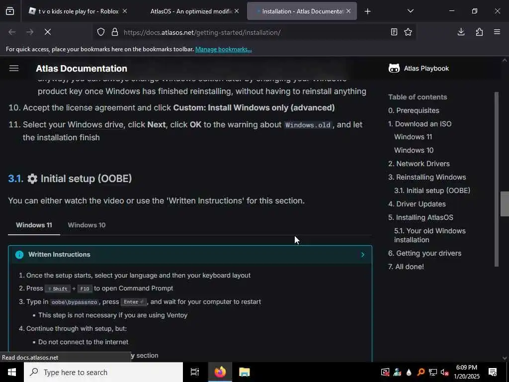The image size is (509, 382).
Task: Close the Installation - Atlas Documentation tab
Action: pos(348,11)
